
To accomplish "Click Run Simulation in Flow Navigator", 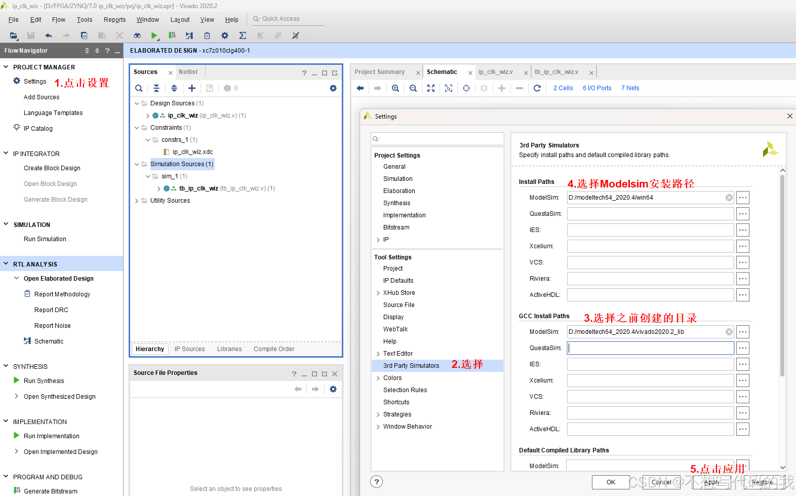I will click(45, 239).
